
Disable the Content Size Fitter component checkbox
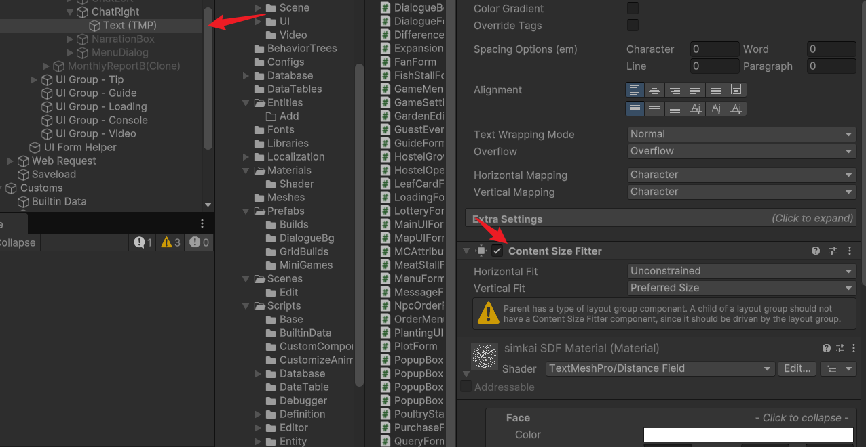[497, 251]
